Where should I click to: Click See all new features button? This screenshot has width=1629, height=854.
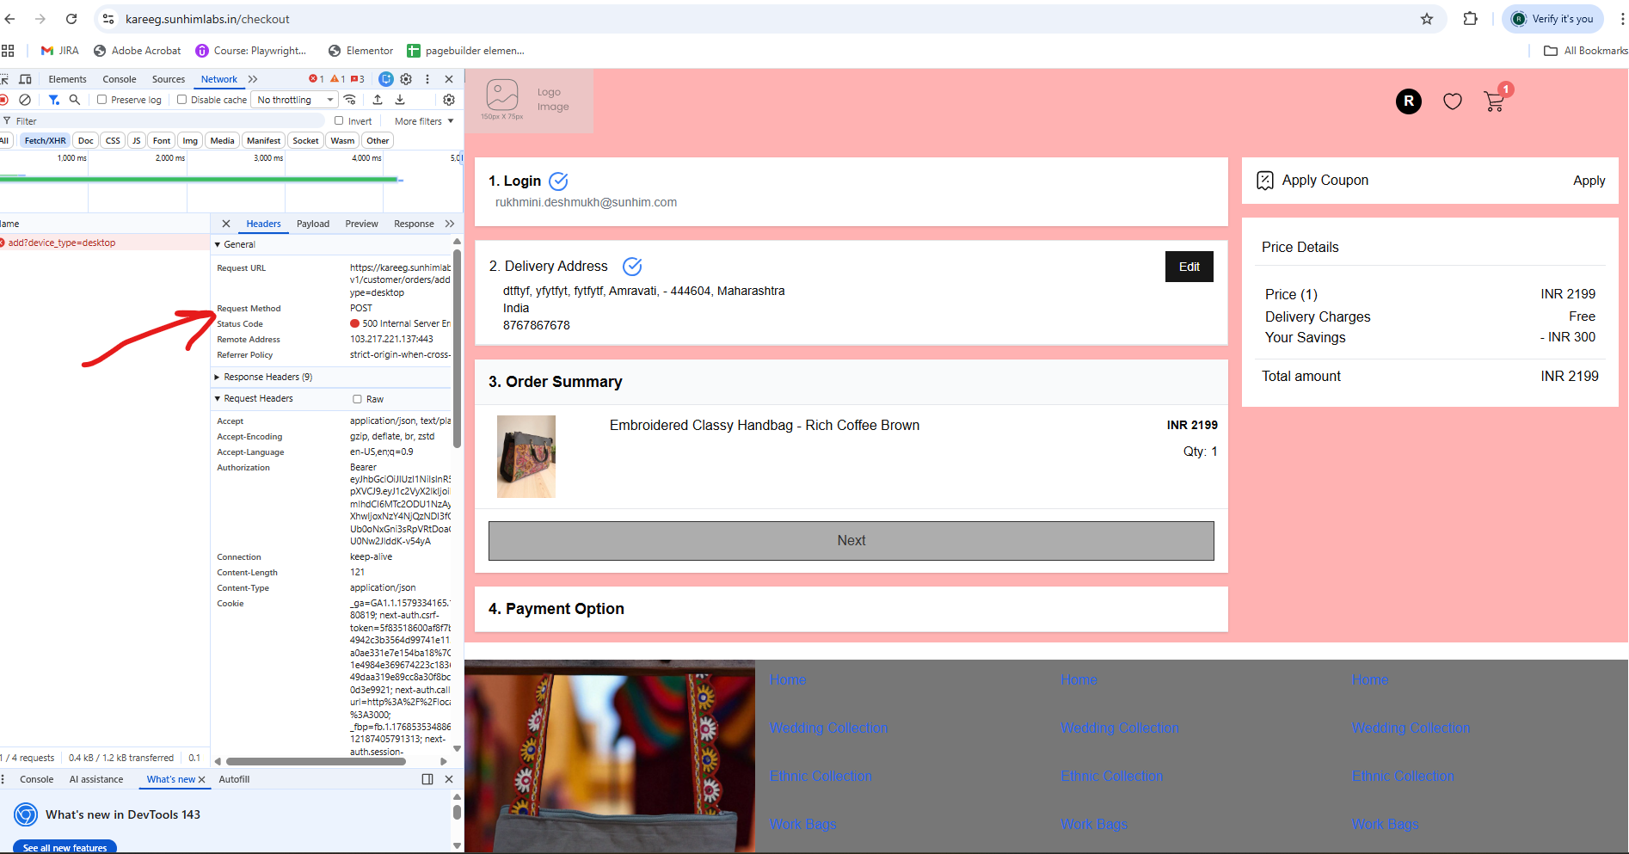tap(65, 847)
